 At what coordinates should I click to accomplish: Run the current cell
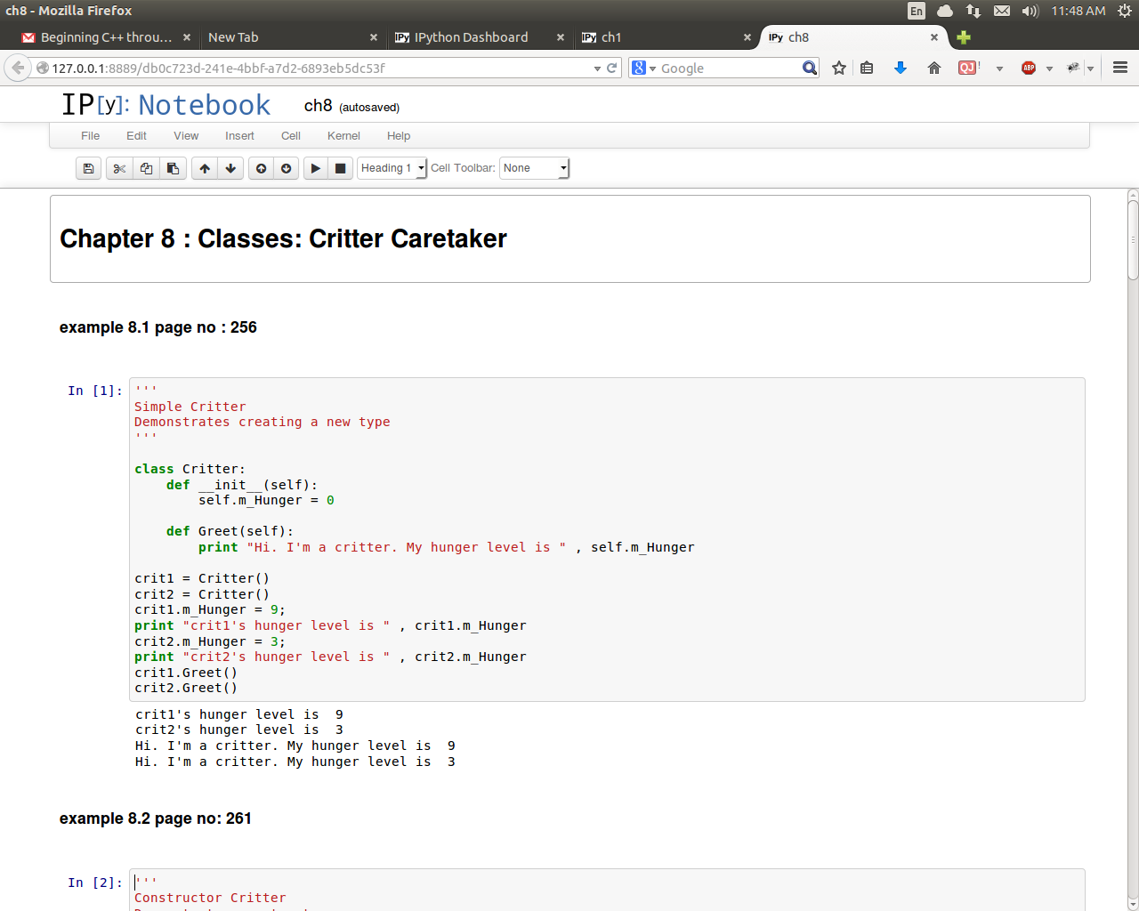(x=315, y=168)
